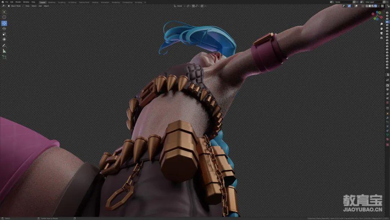Open the Material properties tab

click(x=387, y=139)
